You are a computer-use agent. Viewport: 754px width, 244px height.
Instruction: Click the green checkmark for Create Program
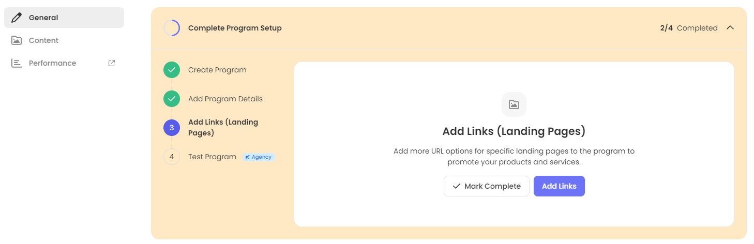(172, 70)
